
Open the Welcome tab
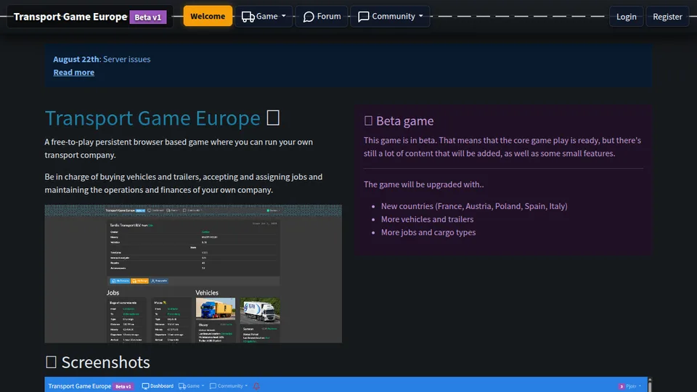point(208,16)
